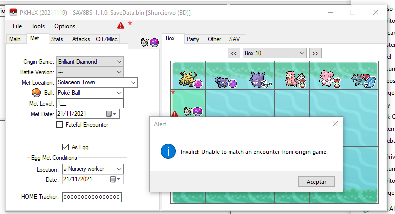The width and height of the screenshot is (395, 214).
Task: Open the Ball type dropdown
Action: [x=119, y=93]
